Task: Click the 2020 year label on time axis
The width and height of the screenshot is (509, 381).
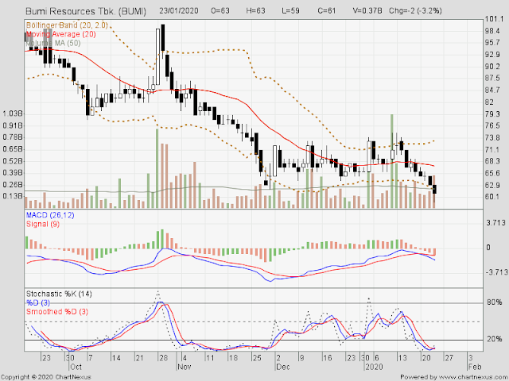Action: pos(374,367)
